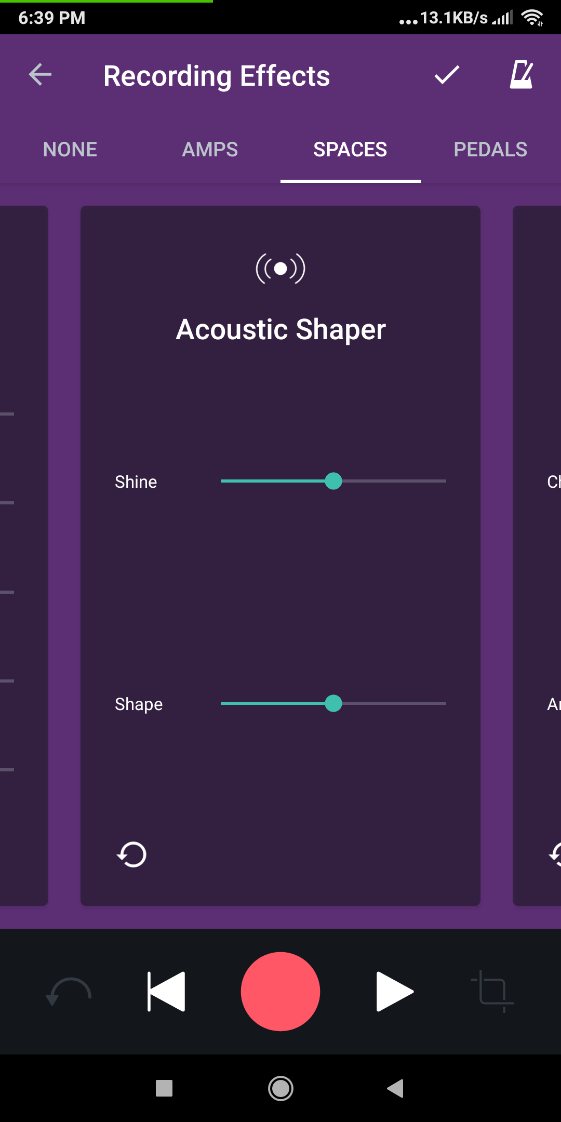Viewport: 561px width, 1122px height.
Task: Reset Acoustic Shaper settings icon
Action: point(132,854)
